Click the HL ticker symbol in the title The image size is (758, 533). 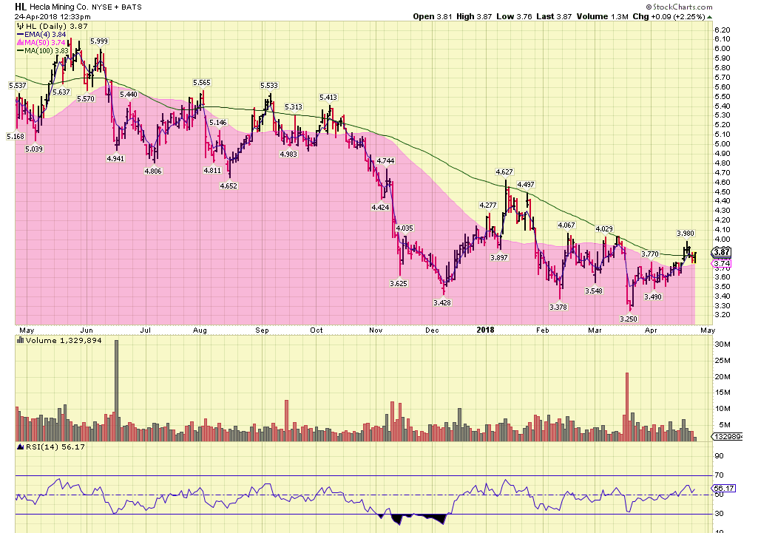[21, 7]
